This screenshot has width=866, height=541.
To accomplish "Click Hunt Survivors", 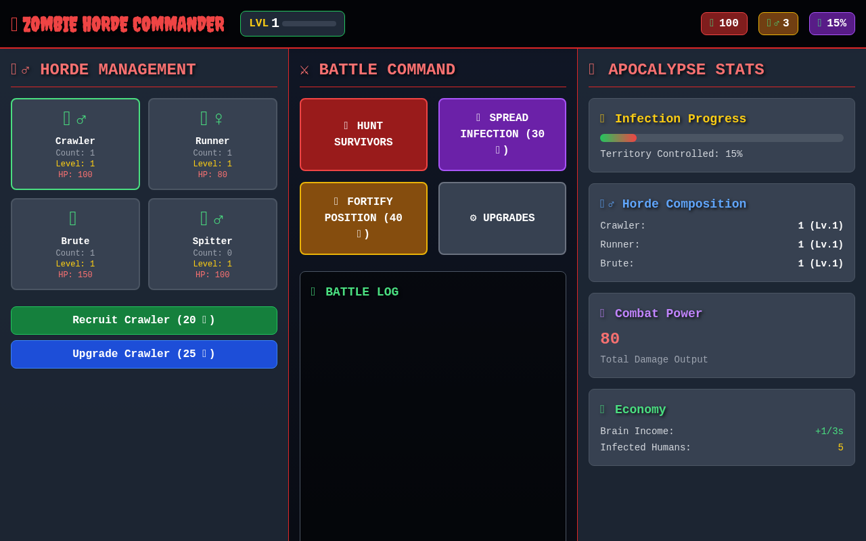I will click(x=363, y=134).
